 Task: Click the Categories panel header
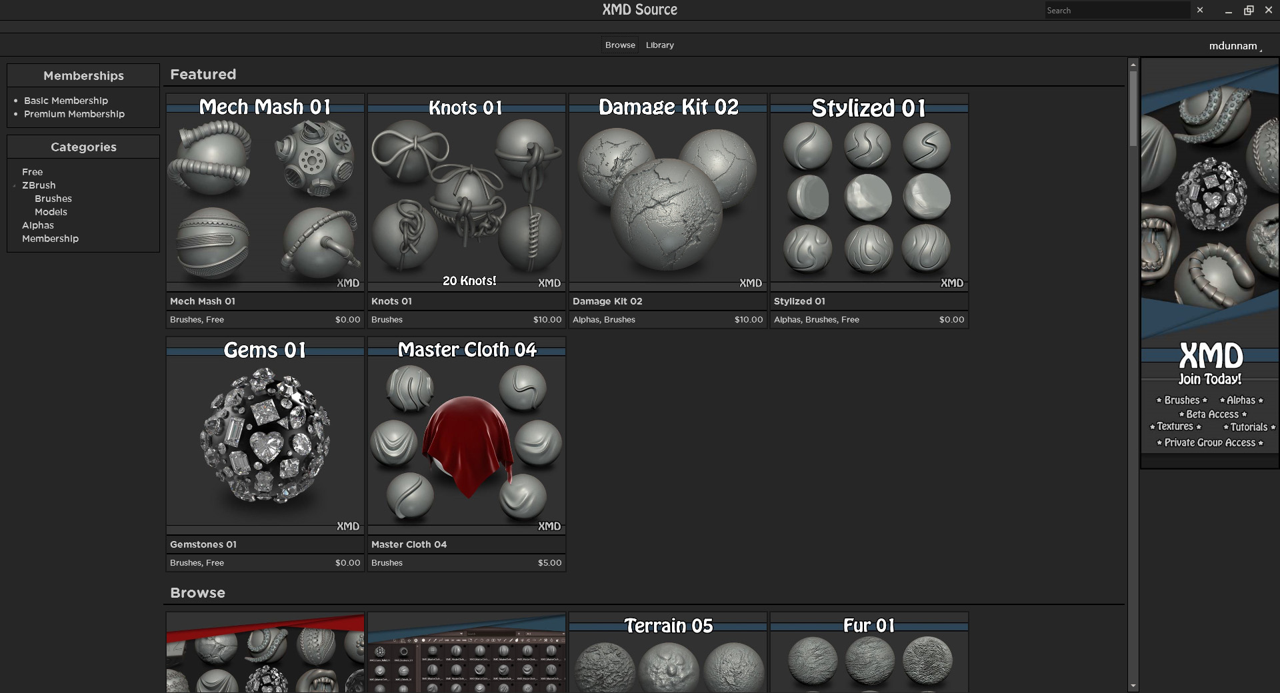point(83,147)
